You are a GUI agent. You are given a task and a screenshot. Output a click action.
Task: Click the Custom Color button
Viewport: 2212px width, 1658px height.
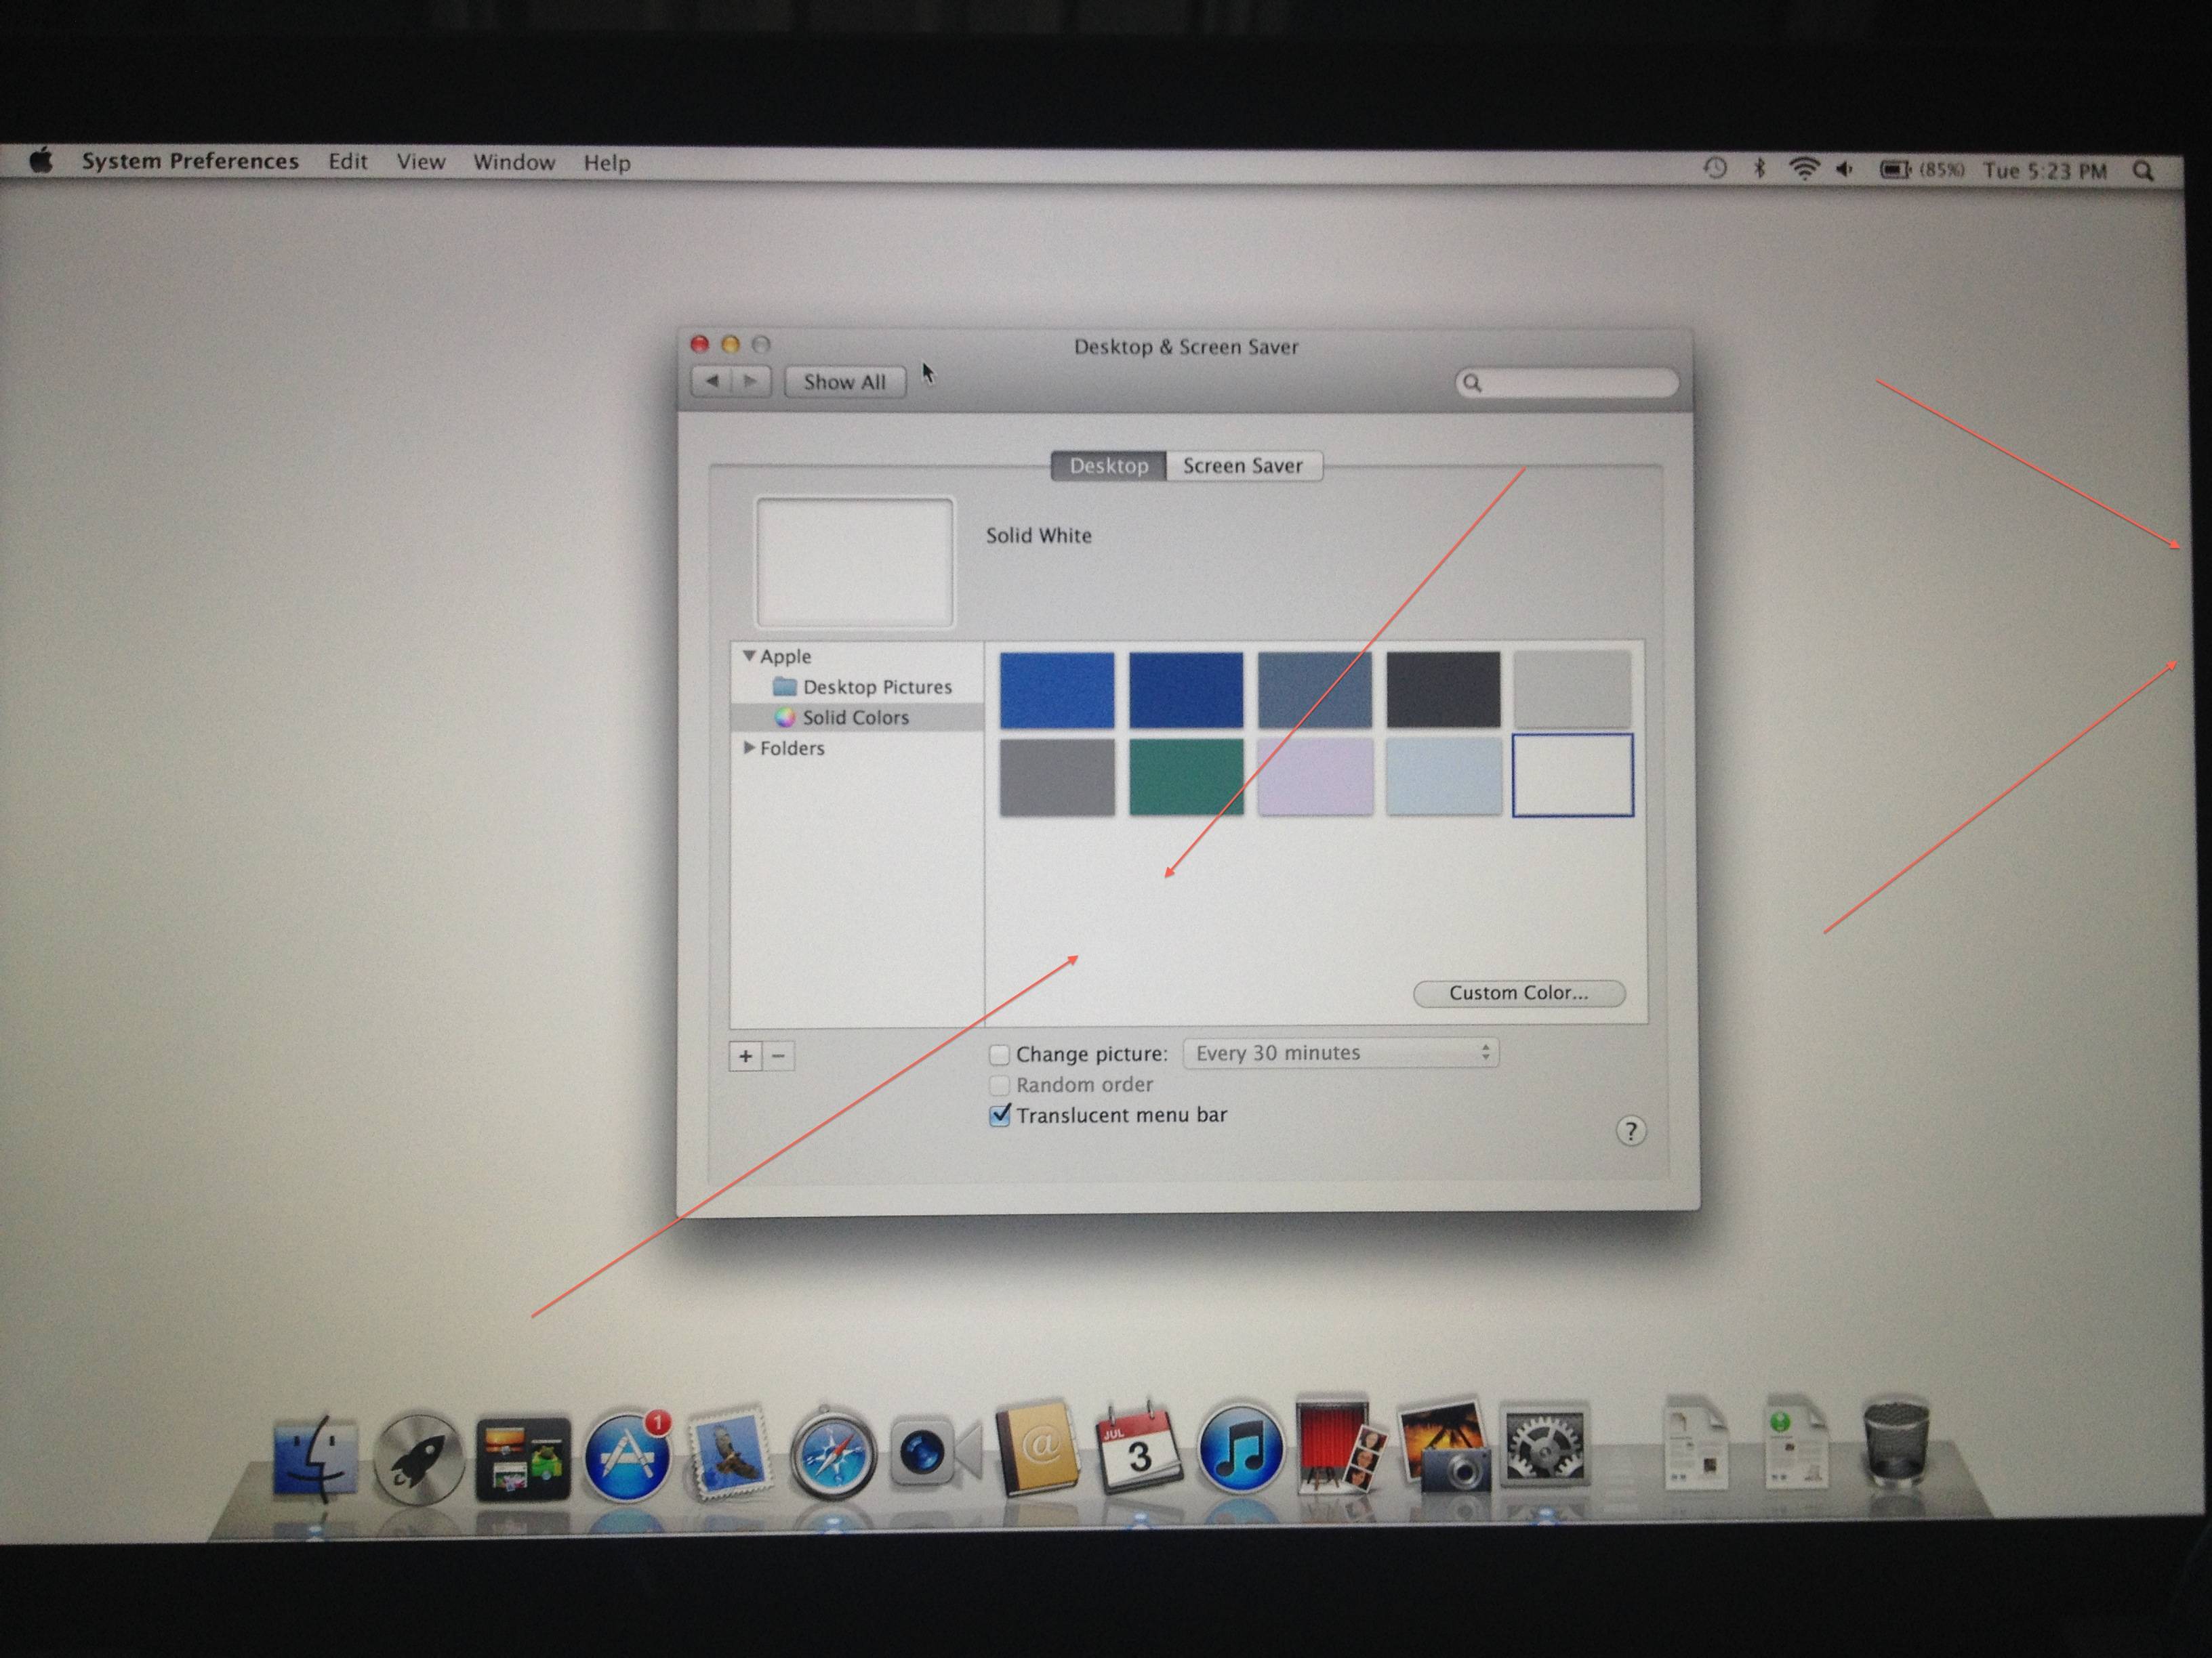pyautogui.click(x=1518, y=992)
